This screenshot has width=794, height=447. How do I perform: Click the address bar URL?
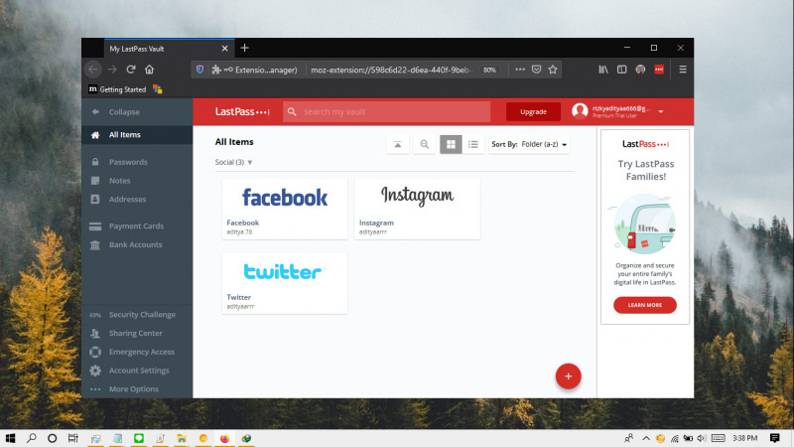pyautogui.click(x=391, y=70)
